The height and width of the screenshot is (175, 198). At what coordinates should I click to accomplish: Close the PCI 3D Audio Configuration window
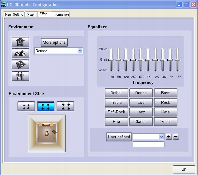193,5
